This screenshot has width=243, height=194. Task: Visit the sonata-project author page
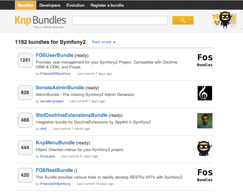[x=52, y=101]
